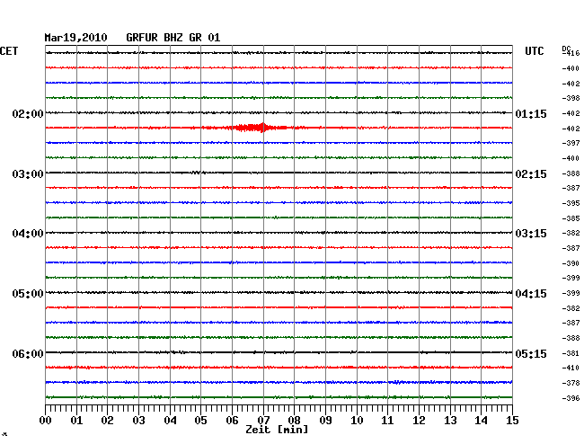Click minute 11 on the time axis

pyautogui.click(x=387, y=420)
